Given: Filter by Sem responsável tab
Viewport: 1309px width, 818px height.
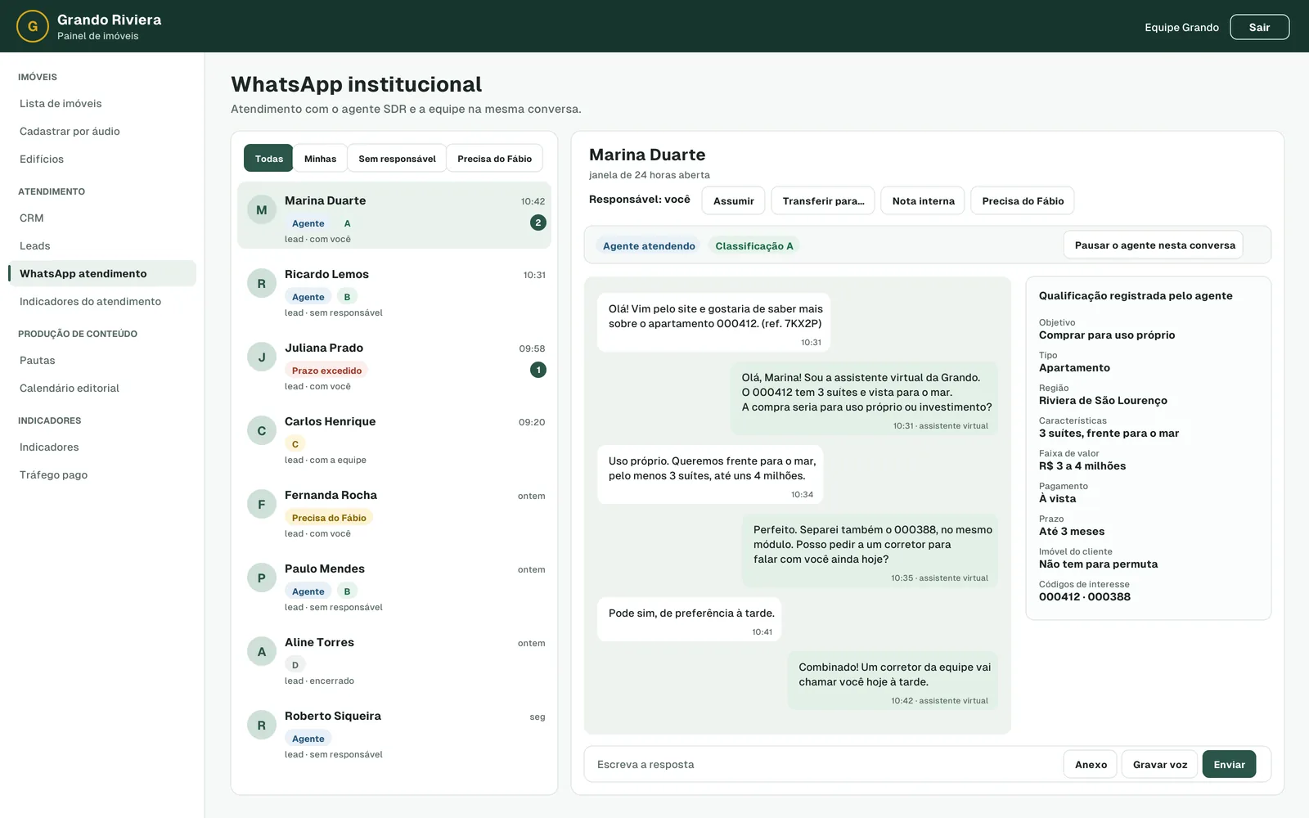Looking at the screenshot, I should pos(397,159).
